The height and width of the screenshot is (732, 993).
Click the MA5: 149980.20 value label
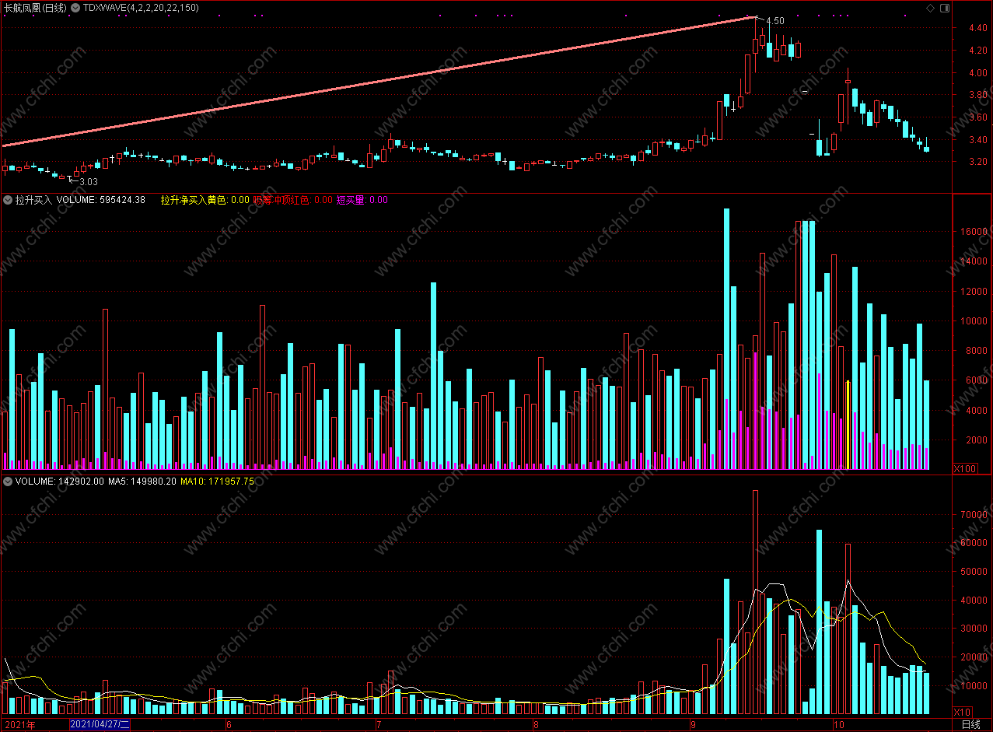click(x=142, y=482)
